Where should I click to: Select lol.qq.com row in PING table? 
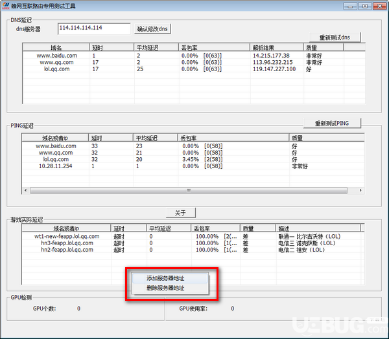(193, 159)
